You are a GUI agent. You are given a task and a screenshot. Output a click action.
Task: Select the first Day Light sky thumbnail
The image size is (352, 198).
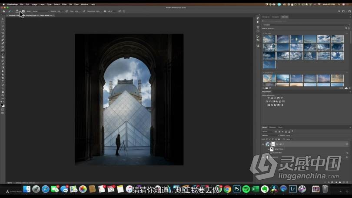(x=269, y=39)
